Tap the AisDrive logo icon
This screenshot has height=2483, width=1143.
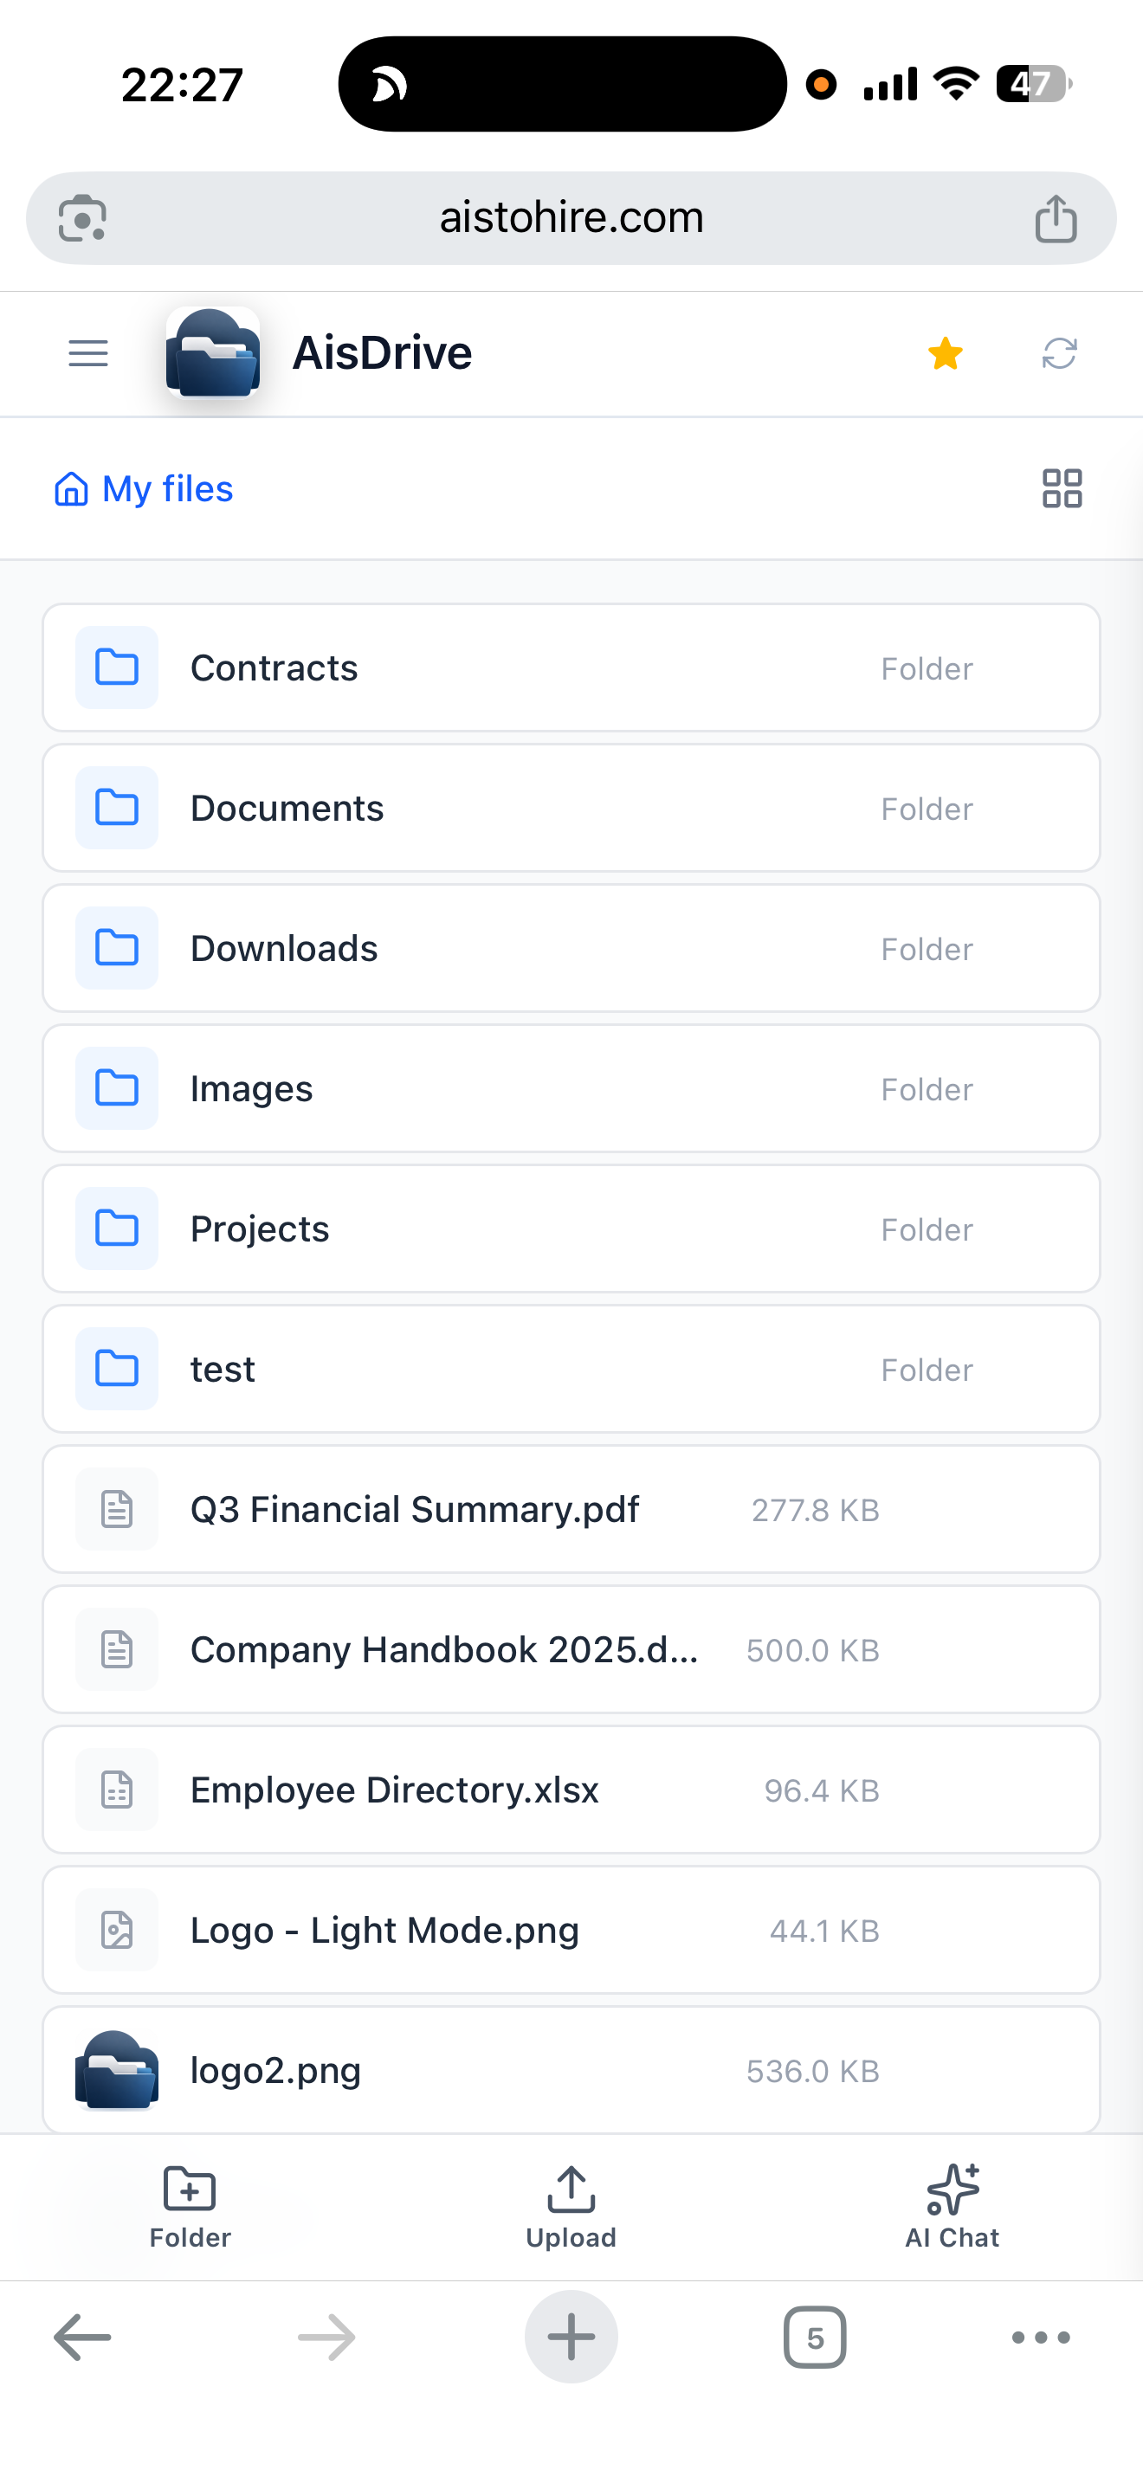(x=213, y=354)
